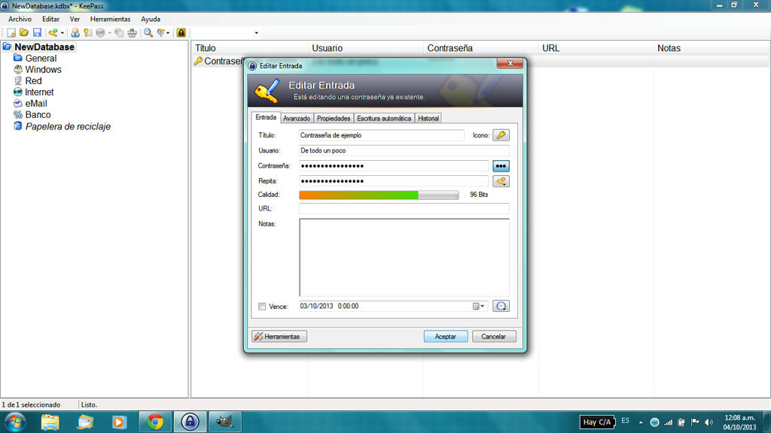The height and width of the screenshot is (433, 771).
Task: Select the Windows group in tree
Action: click(43, 70)
